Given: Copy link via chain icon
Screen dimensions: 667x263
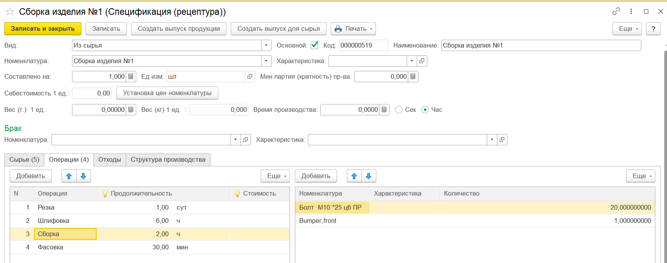Looking at the screenshot, I should coord(616,11).
